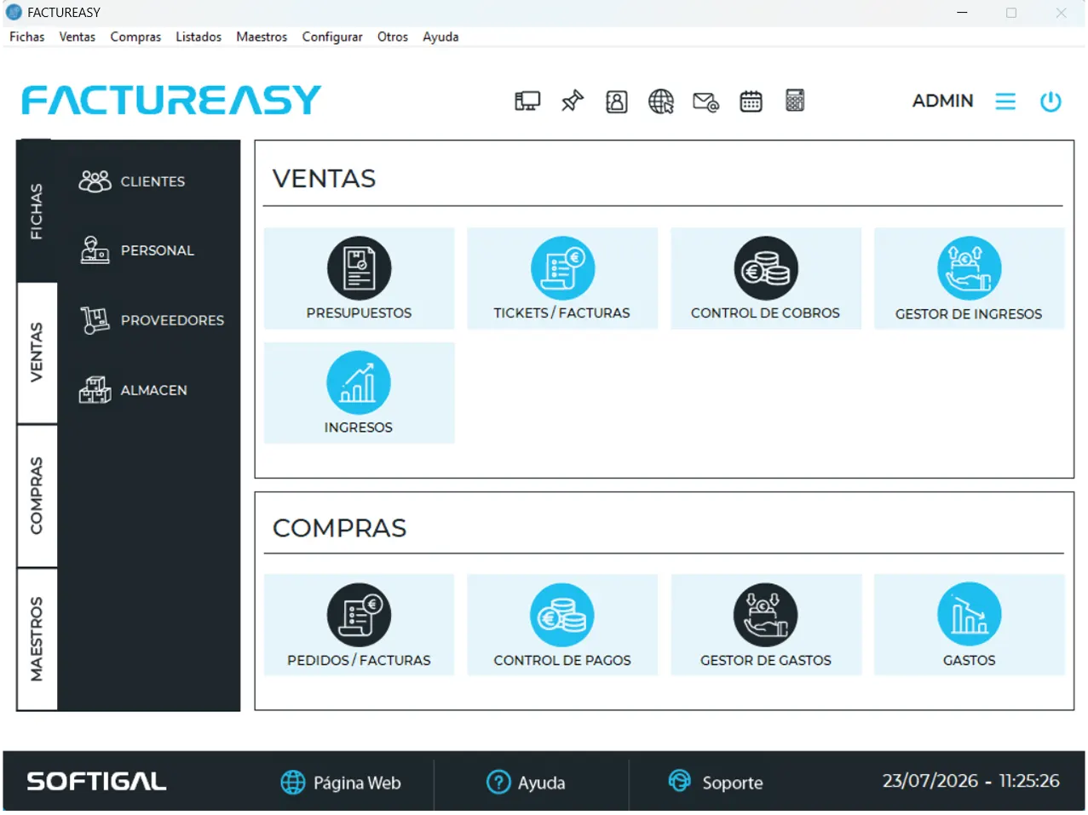Switch to the FICHAS vertical tab
Image resolution: width=1088 pixels, height=815 pixels.
tap(37, 211)
